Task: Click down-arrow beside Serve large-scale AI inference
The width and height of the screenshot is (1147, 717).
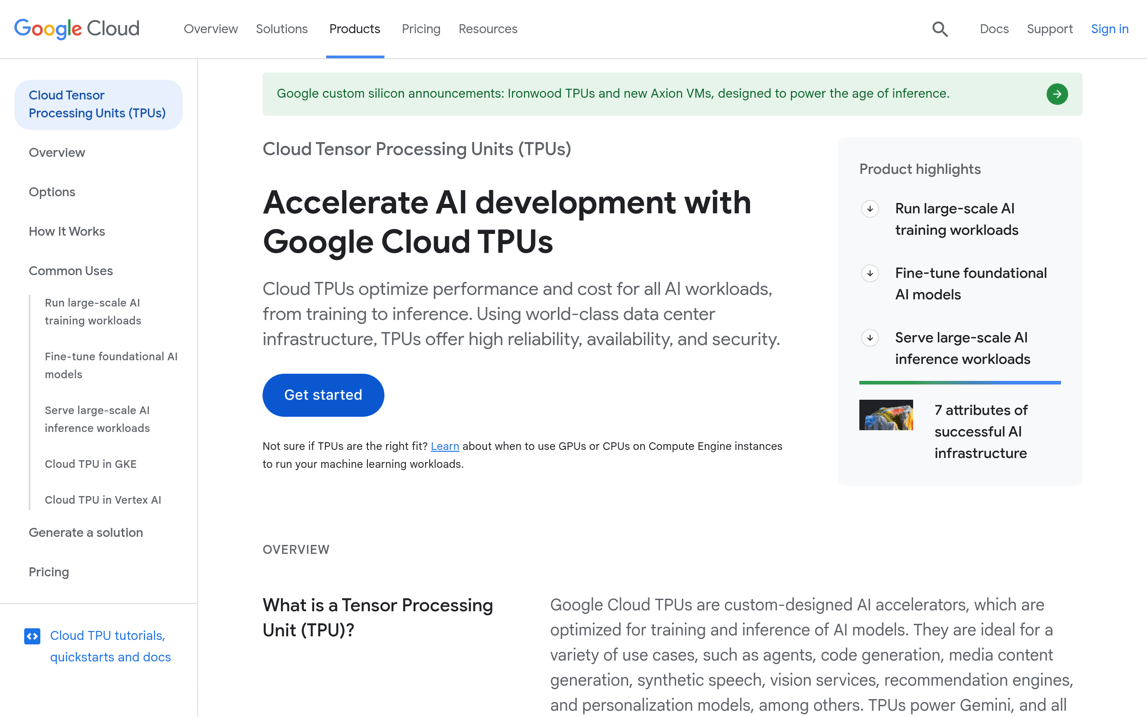Action: point(870,337)
